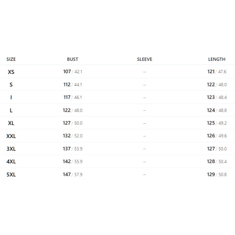Viewport: 235px width, 235px height.
Task: Select the XL size row label
Action: [11, 123]
